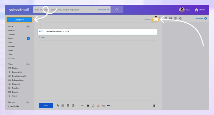Click the blue Send button
This screenshot has width=214, height=115.
click(x=46, y=106)
